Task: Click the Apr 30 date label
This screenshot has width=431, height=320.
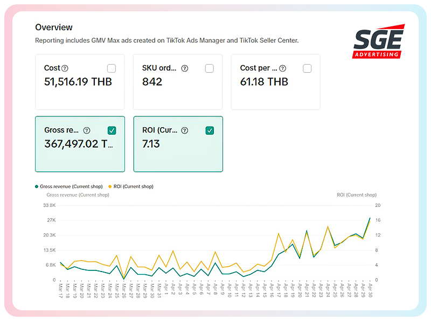Action: (370, 290)
